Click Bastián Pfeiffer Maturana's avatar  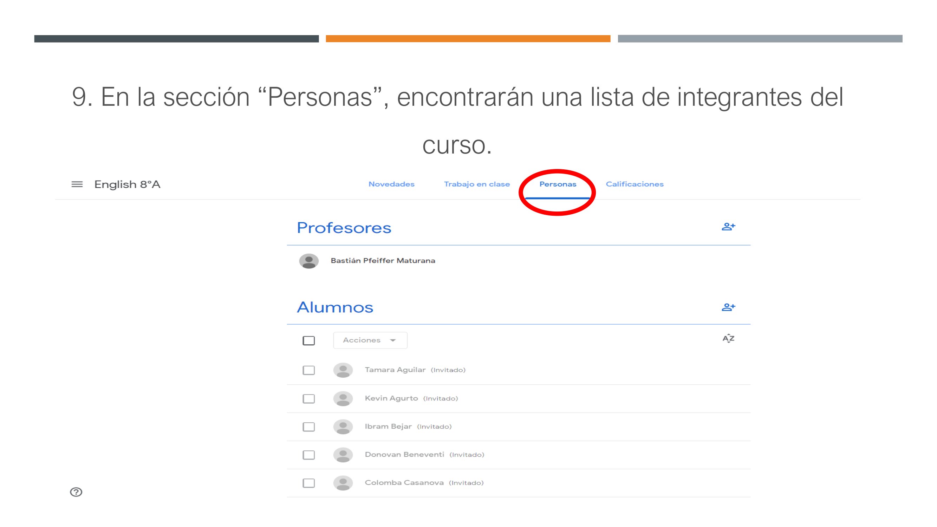(x=309, y=261)
